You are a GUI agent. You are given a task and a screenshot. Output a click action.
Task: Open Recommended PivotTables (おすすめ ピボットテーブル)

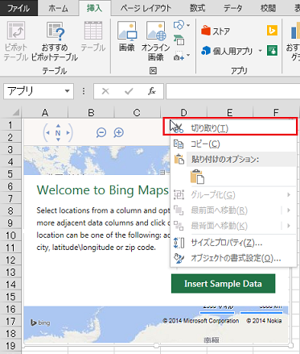[x=55, y=40]
